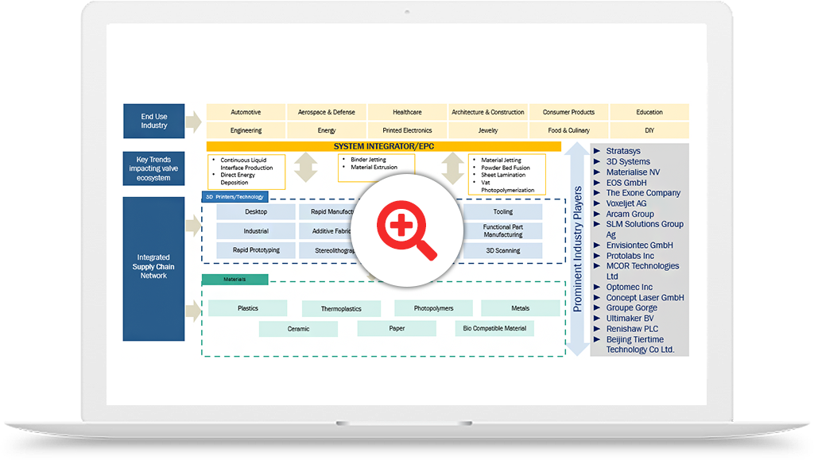814x460 pixels.
Task: Click the Materialise NV company name
Action: coord(633,172)
